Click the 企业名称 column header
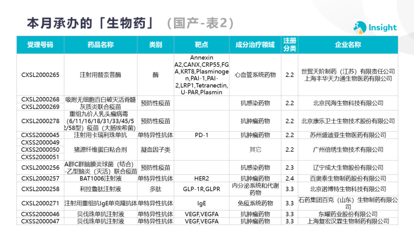The width and height of the screenshot is (414, 233). click(348, 45)
